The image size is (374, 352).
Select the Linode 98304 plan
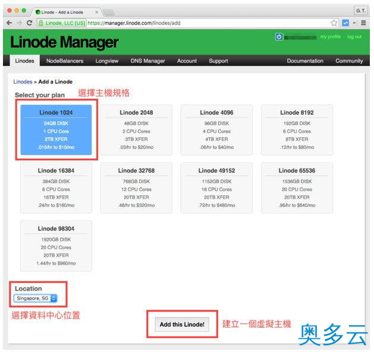coord(56,246)
